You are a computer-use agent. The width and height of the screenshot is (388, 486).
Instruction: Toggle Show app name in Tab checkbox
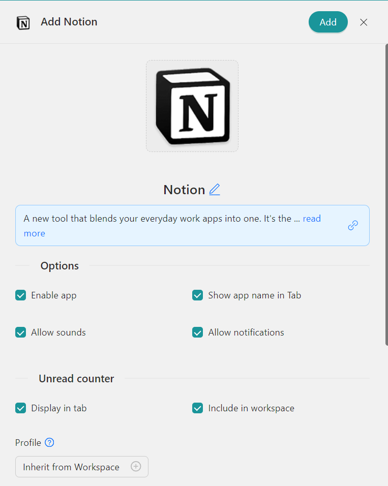point(198,295)
